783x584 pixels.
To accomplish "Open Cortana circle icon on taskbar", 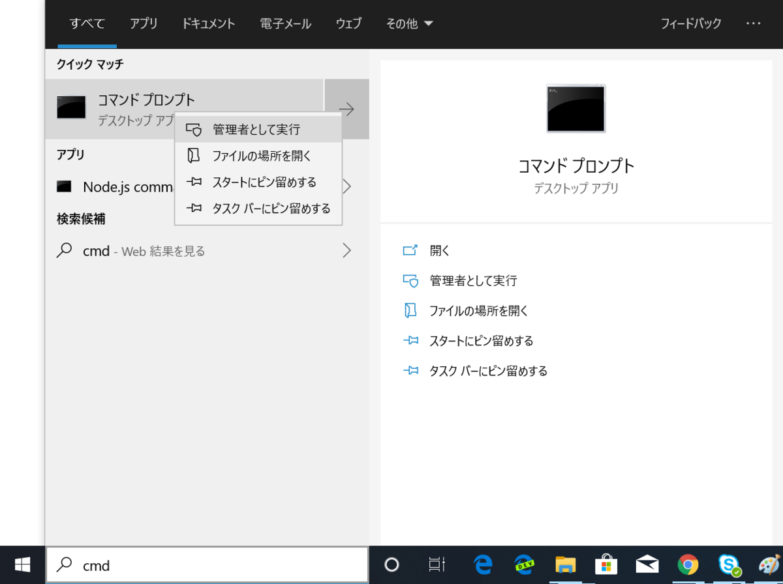I will click(391, 564).
